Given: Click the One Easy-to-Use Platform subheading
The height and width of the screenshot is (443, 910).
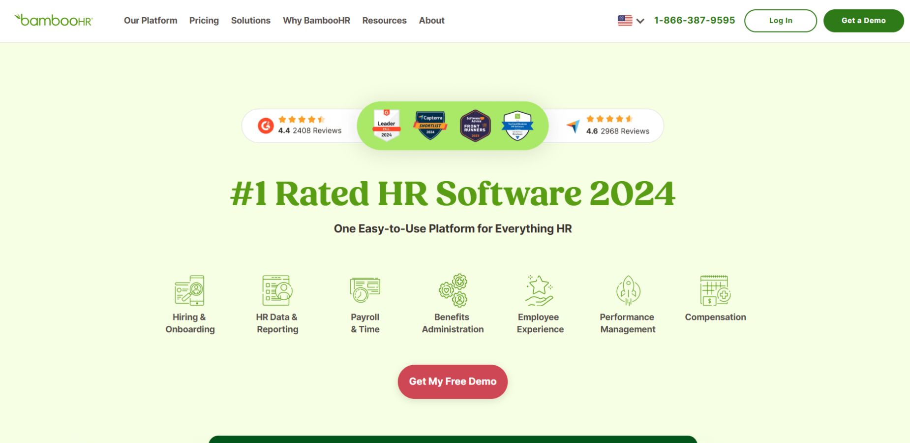Looking at the screenshot, I should (453, 228).
